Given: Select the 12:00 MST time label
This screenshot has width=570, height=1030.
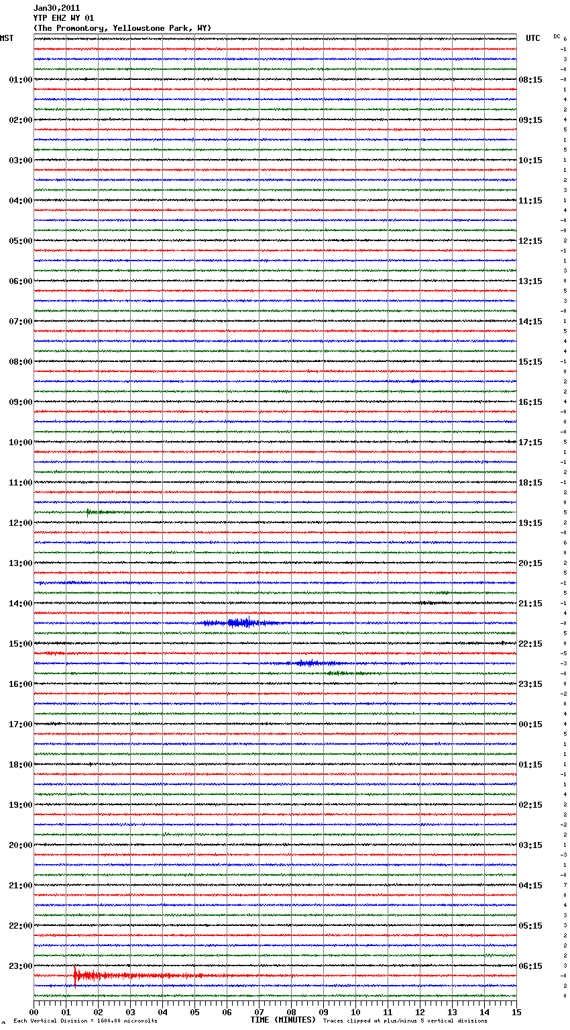Looking at the screenshot, I should [20, 523].
